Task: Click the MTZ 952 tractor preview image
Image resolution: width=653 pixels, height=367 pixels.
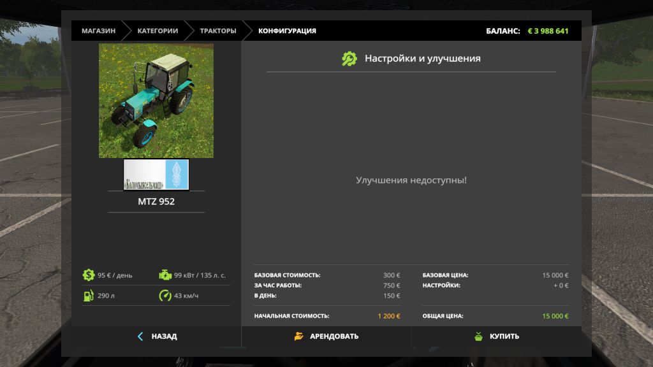Action: [156, 101]
